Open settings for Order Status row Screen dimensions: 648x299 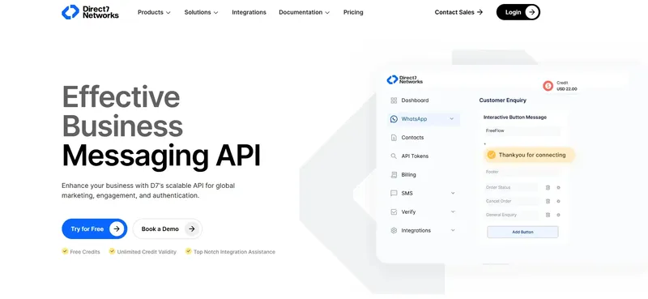[x=558, y=188]
